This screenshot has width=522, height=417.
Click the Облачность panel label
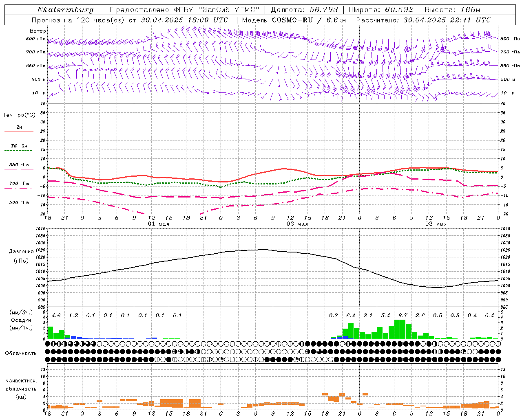pyautogui.click(x=21, y=353)
